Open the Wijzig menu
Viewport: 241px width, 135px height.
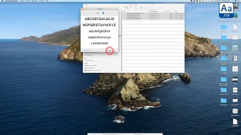[x=28, y=1]
